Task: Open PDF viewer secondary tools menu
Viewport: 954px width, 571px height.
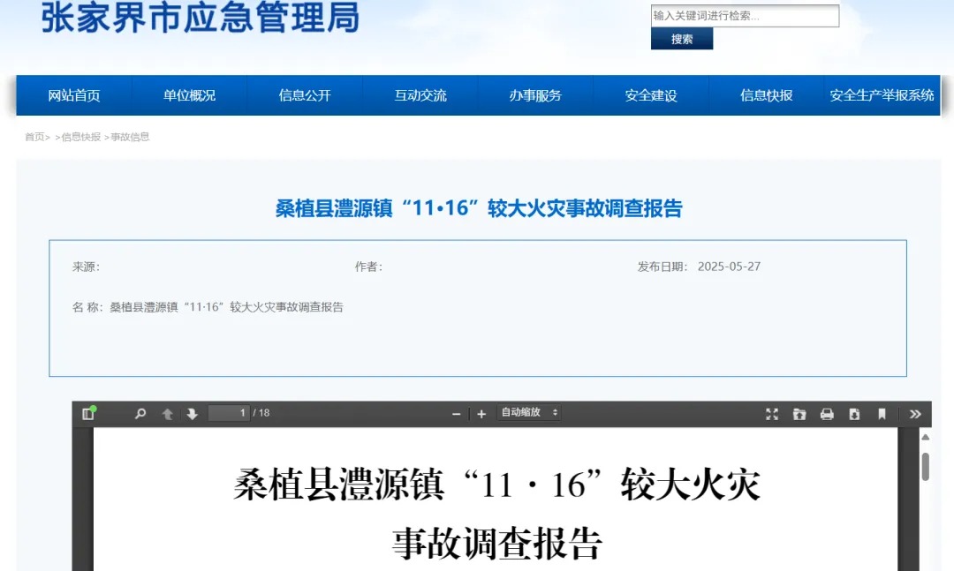Action: coord(915,414)
